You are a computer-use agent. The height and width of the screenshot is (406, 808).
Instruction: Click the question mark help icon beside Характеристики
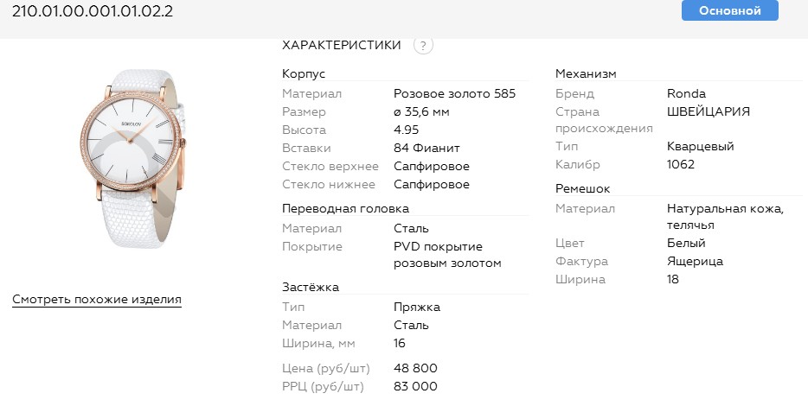[x=423, y=46]
